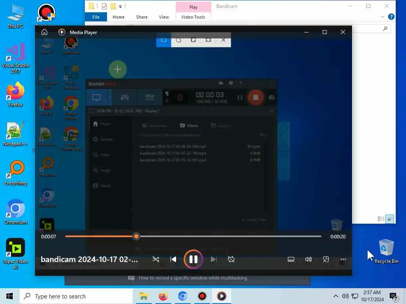
Task: Click the total duration 0:00:20 label
Action: 338,237
